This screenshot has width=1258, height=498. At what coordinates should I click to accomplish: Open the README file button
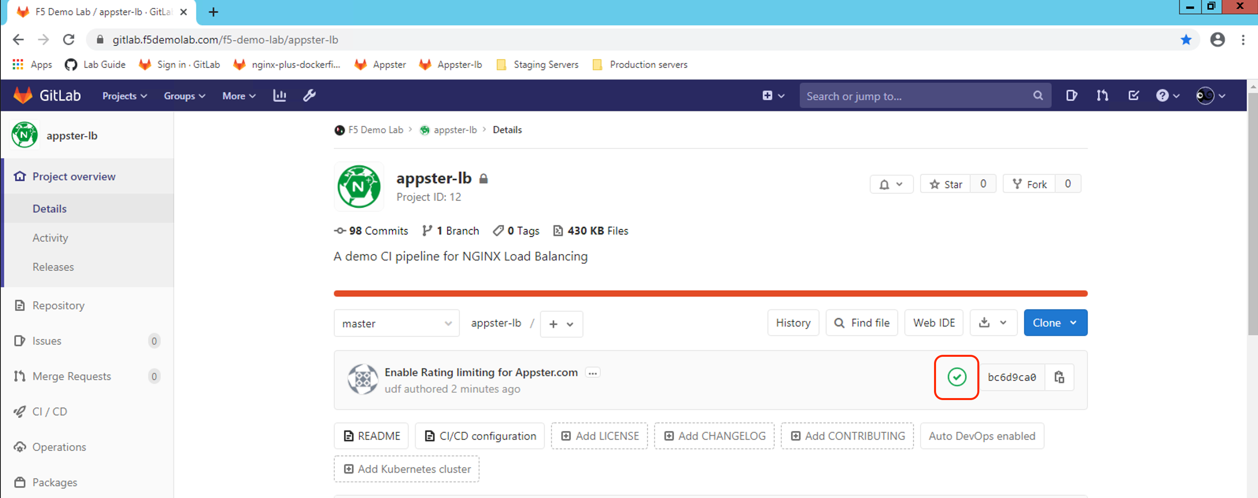pos(372,436)
